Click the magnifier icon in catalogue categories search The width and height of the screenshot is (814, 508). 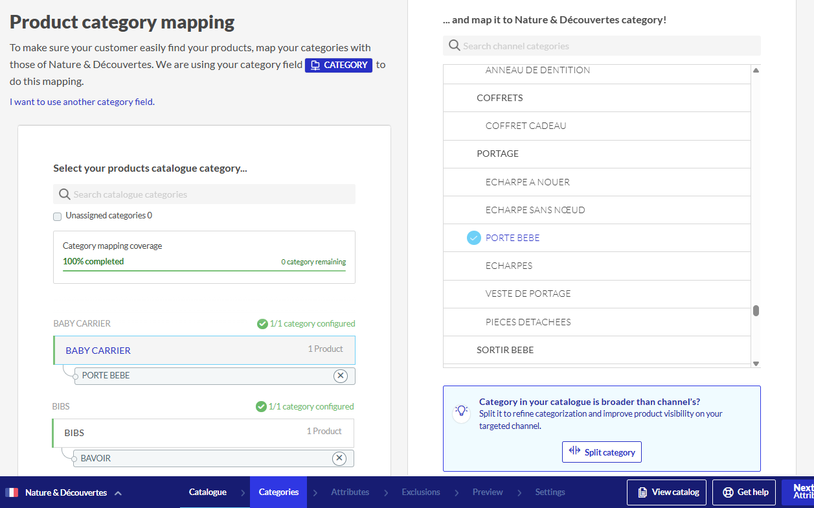64,194
